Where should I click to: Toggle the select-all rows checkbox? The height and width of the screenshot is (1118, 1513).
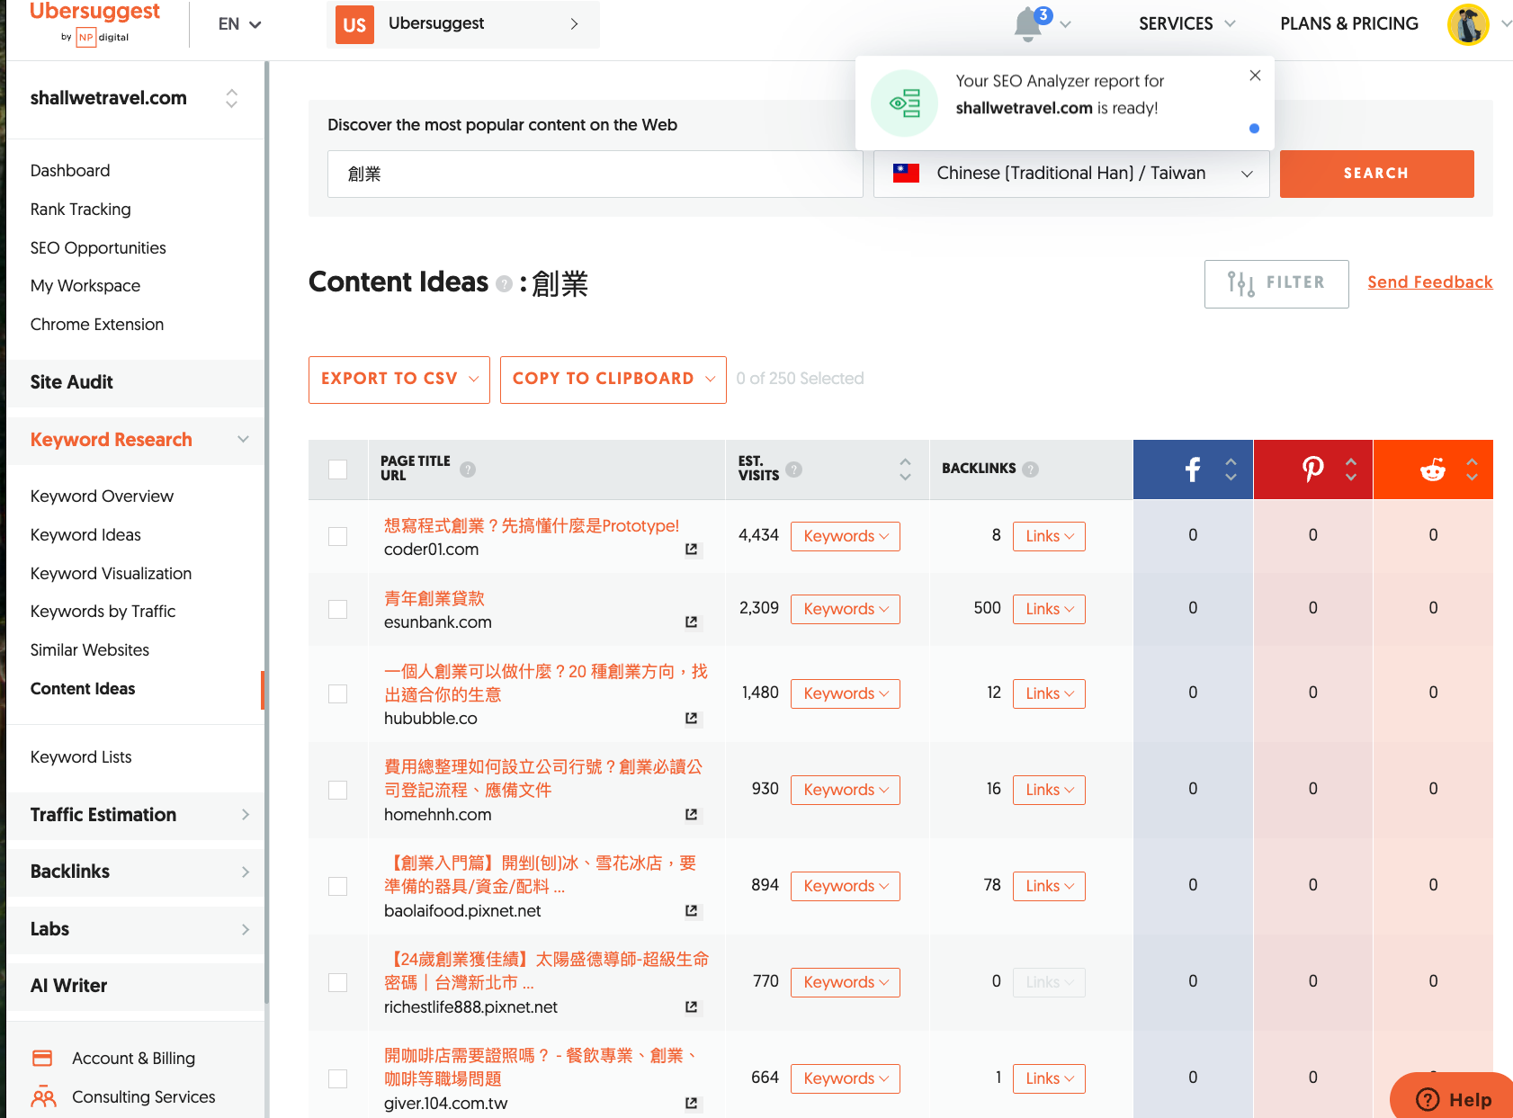(x=338, y=470)
